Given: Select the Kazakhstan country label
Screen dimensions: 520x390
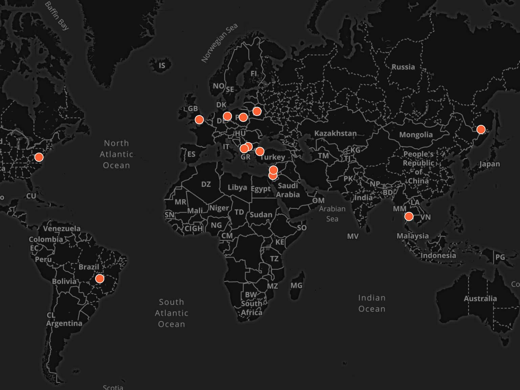Looking at the screenshot, I should [335, 133].
